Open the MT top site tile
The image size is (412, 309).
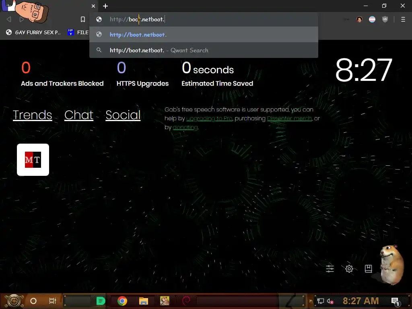click(x=33, y=159)
